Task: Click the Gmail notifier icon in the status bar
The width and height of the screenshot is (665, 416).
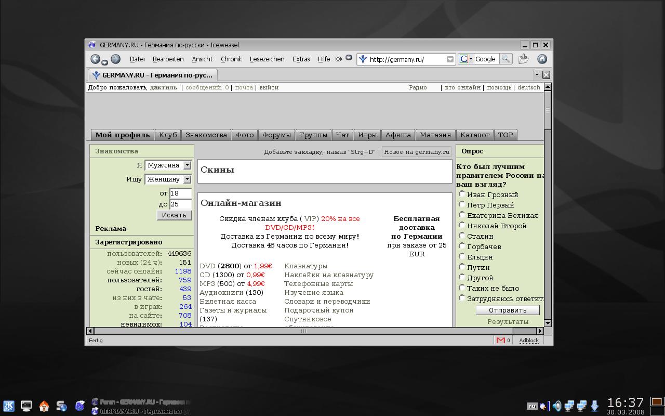Action: click(x=501, y=341)
